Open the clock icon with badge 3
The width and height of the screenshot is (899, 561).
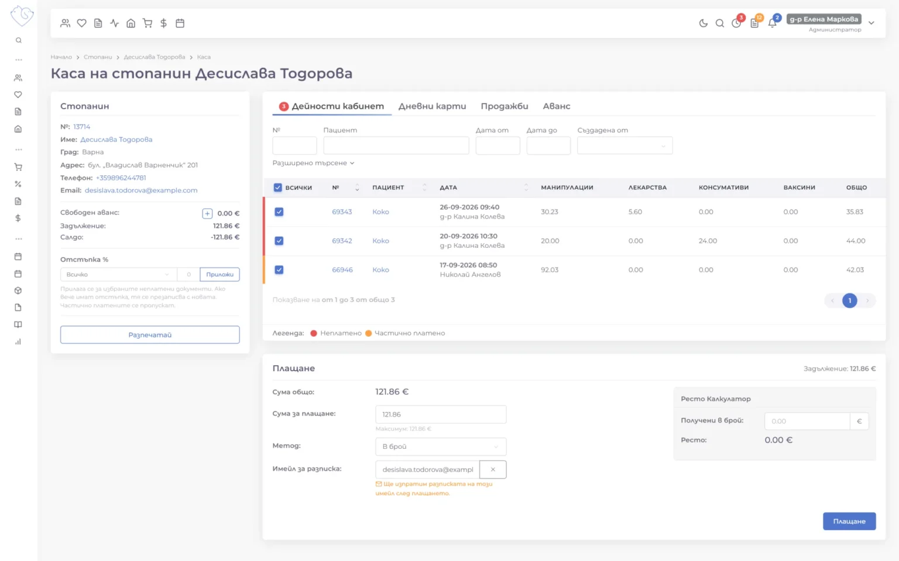coord(737,23)
